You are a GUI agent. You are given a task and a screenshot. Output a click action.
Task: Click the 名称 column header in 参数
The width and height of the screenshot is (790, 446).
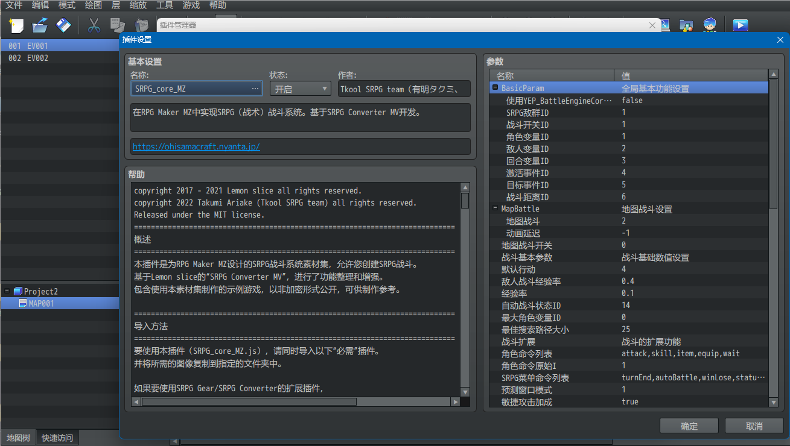(552, 76)
